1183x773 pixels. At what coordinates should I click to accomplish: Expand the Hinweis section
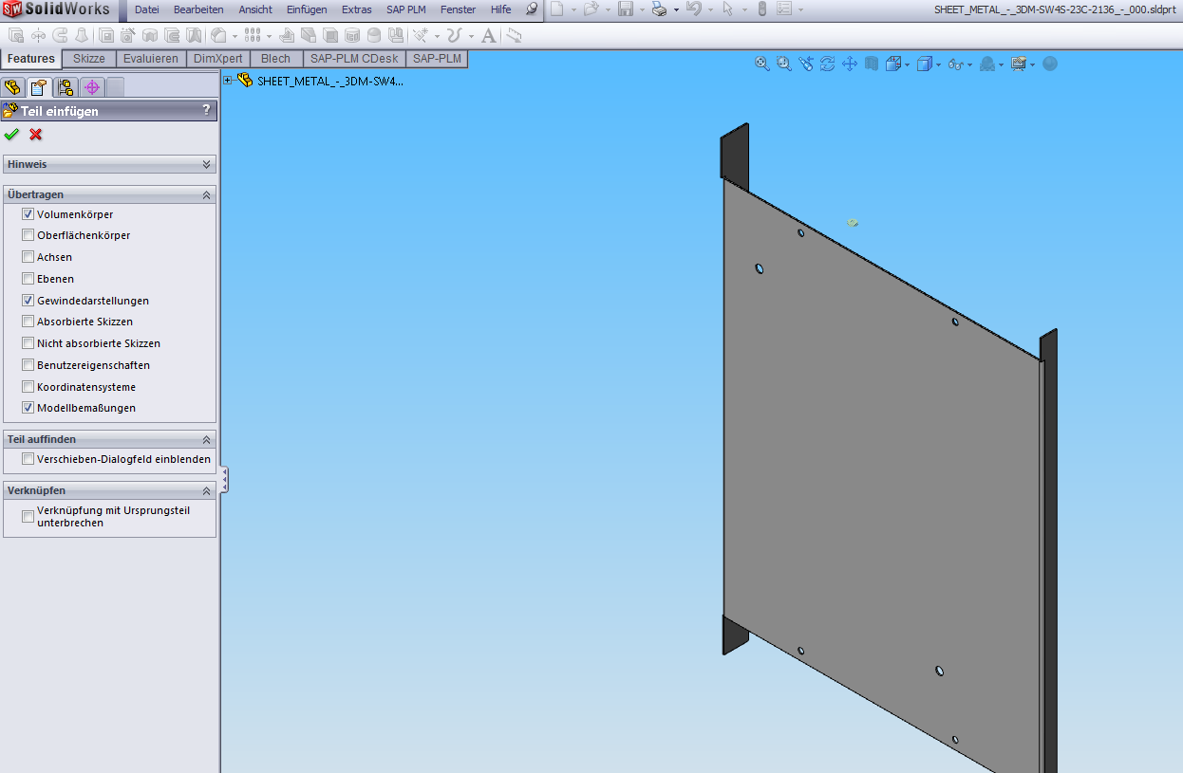click(x=206, y=164)
